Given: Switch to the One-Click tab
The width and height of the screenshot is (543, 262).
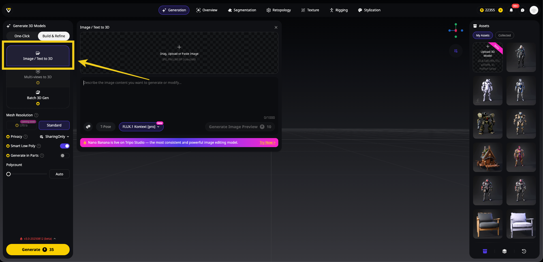Looking at the screenshot, I should 22,36.
